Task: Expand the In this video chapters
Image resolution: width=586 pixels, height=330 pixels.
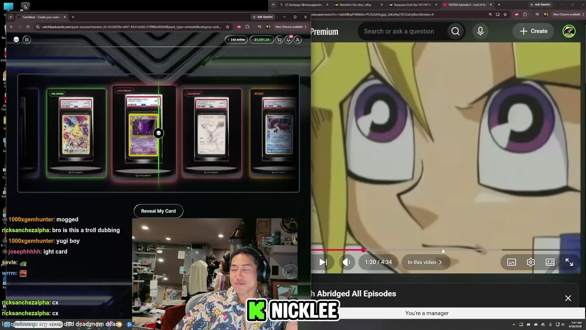Action: pyautogui.click(x=425, y=262)
